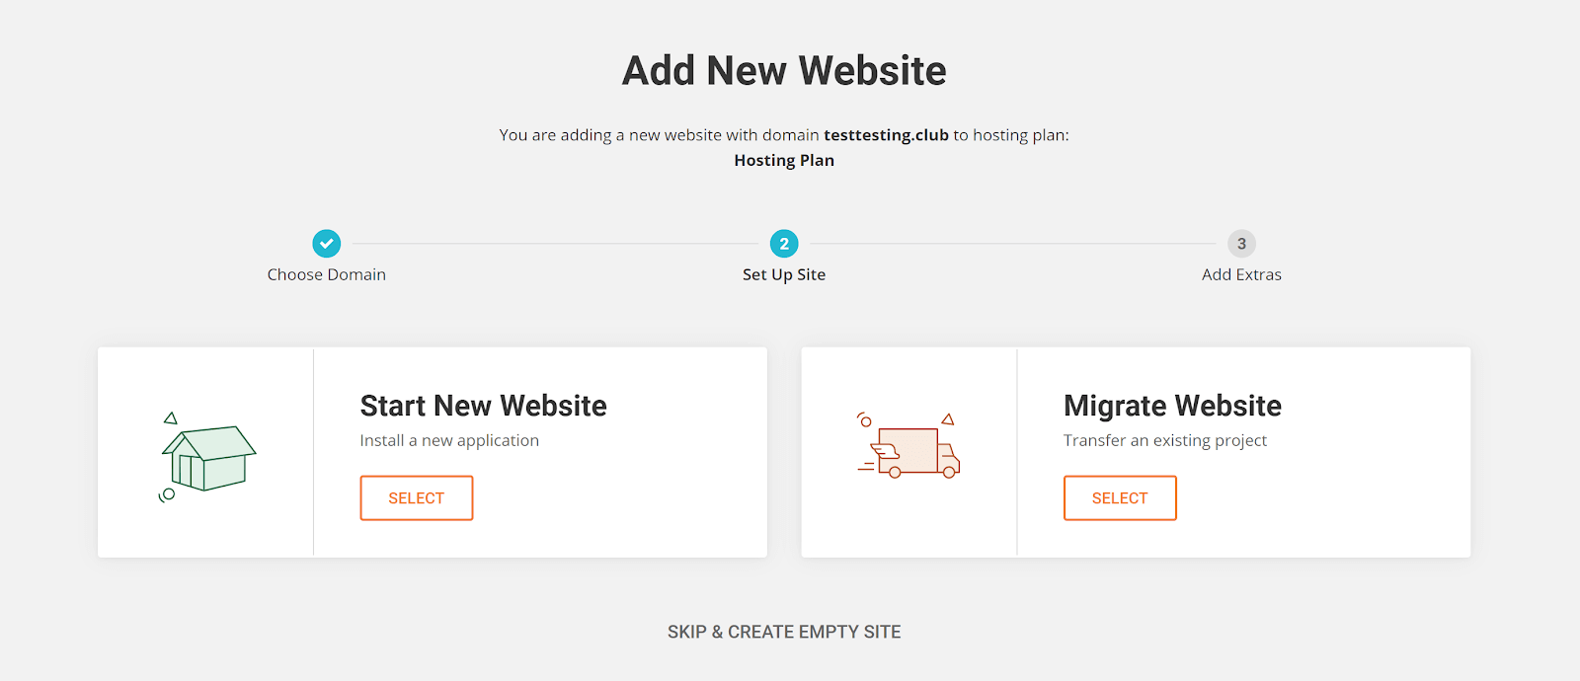This screenshot has height=681, width=1580.
Task: Click the Install a new application subtitle
Action: click(449, 440)
